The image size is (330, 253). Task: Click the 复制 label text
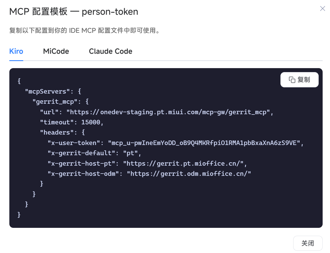pos(304,80)
